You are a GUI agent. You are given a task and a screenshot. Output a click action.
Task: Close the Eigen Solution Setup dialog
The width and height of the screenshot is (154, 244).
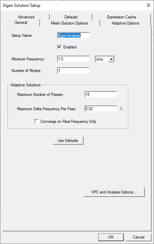click(149, 5)
